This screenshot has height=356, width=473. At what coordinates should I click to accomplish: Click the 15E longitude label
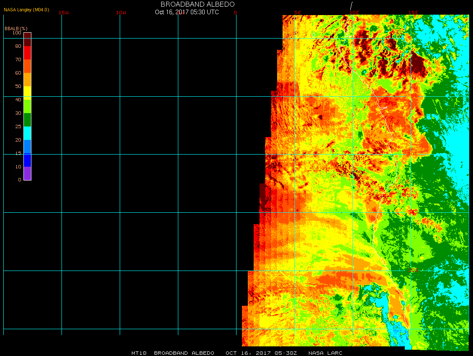(414, 13)
